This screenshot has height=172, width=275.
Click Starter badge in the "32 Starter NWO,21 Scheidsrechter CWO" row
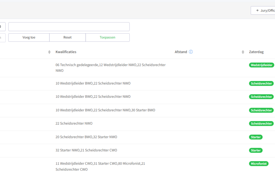(x=255, y=150)
